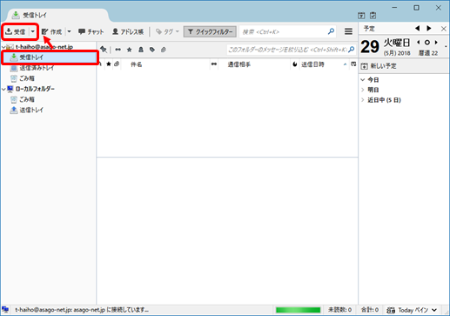
Task: Click small next-day arrow beside 火曜日
Action: pyautogui.click(x=436, y=43)
